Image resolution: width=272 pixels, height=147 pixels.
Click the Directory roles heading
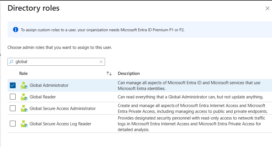tap(34, 8)
